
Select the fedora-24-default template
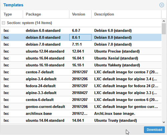[81, 86]
